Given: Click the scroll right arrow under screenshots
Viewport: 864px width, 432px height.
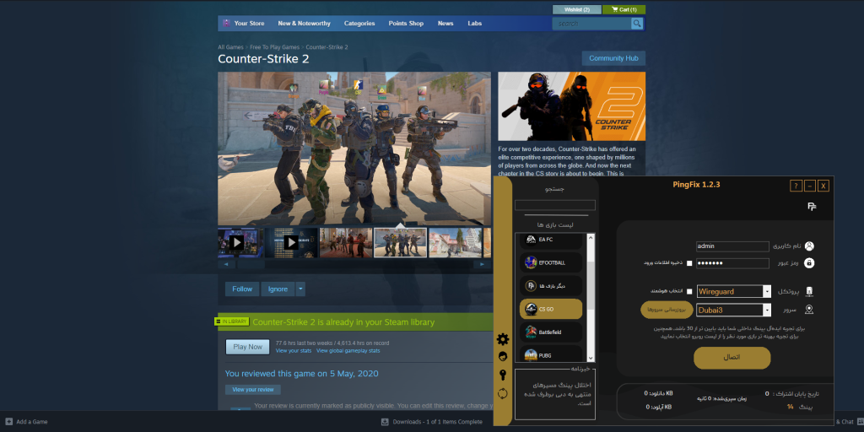Looking at the screenshot, I should click(482, 264).
